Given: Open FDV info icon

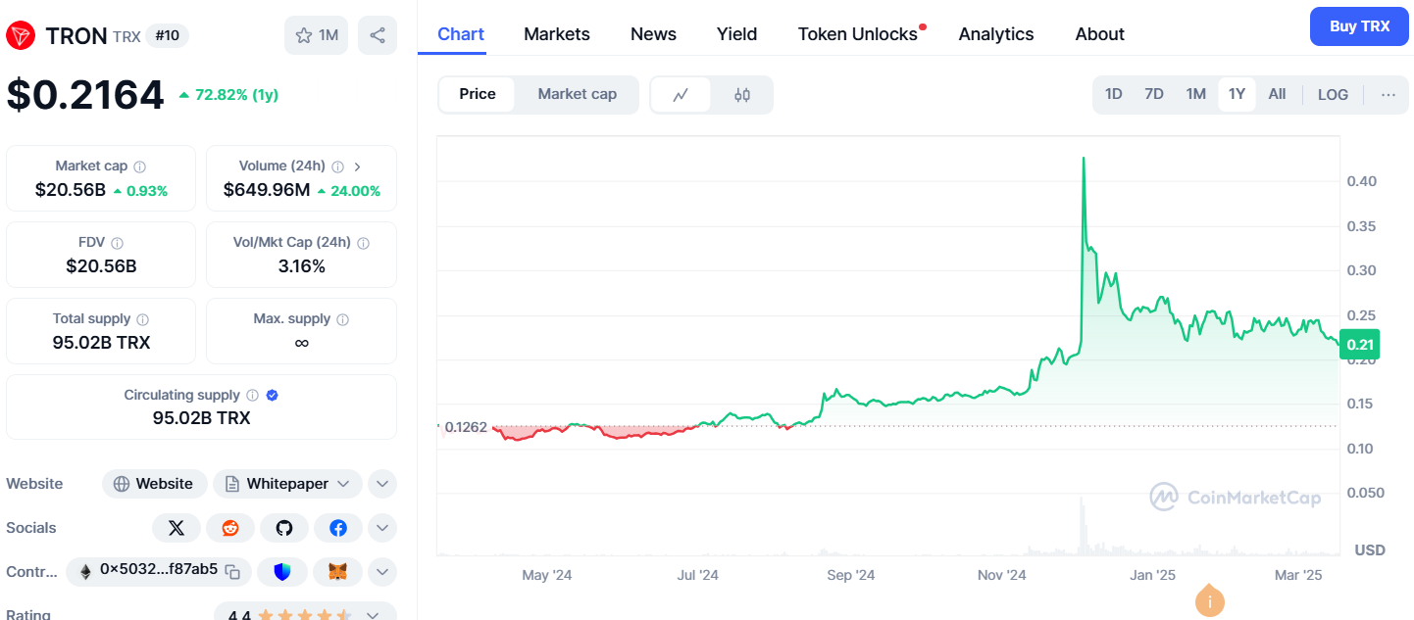Looking at the screenshot, I should point(118,243).
